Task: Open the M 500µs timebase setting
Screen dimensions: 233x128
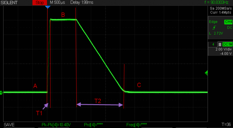Action: 58,2
